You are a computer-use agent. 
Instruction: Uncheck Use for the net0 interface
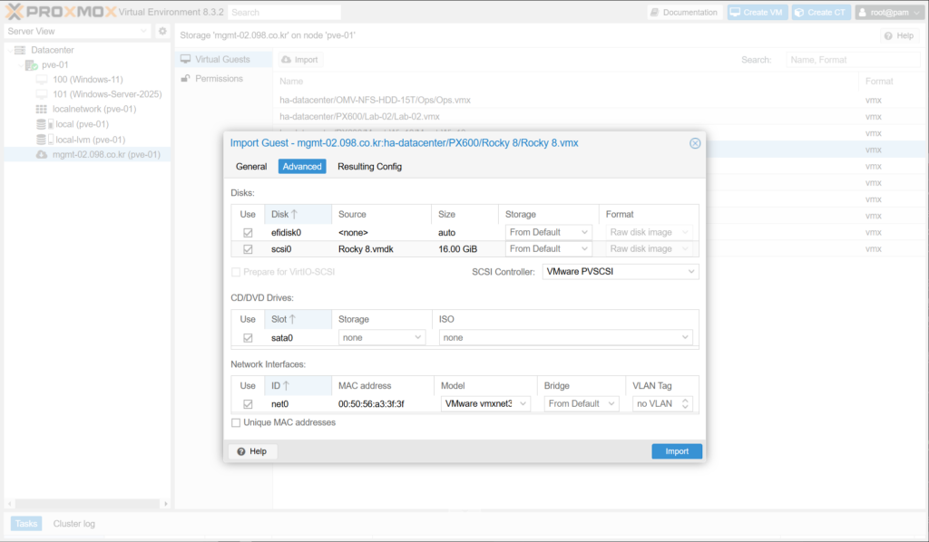(x=248, y=404)
